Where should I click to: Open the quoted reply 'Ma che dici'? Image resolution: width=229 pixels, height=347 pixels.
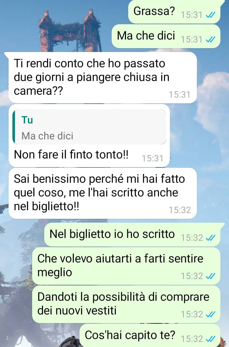point(89,127)
